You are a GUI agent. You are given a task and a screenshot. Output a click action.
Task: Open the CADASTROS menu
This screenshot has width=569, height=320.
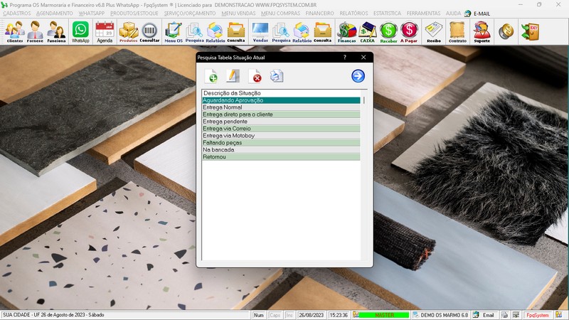(17, 14)
